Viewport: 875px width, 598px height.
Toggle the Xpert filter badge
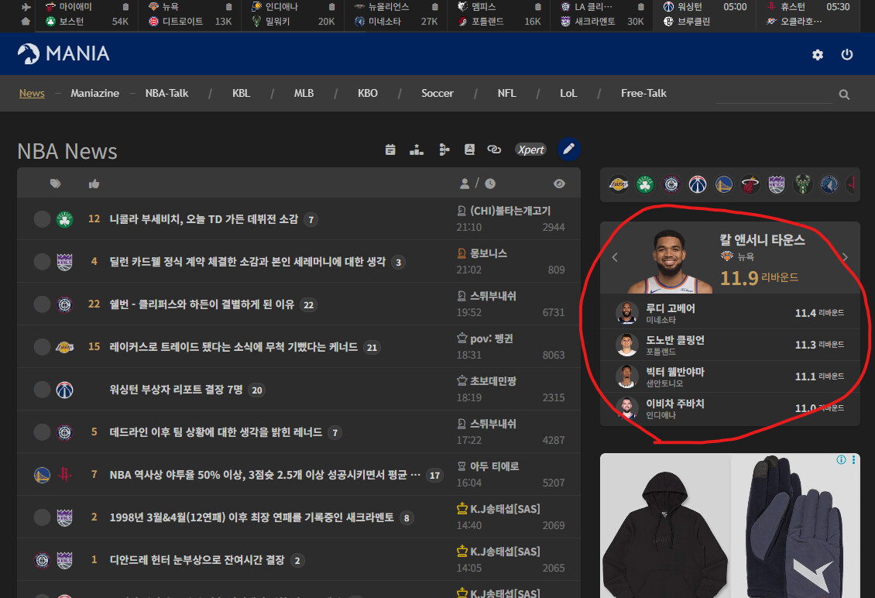pyautogui.click(x=530, y=149)
